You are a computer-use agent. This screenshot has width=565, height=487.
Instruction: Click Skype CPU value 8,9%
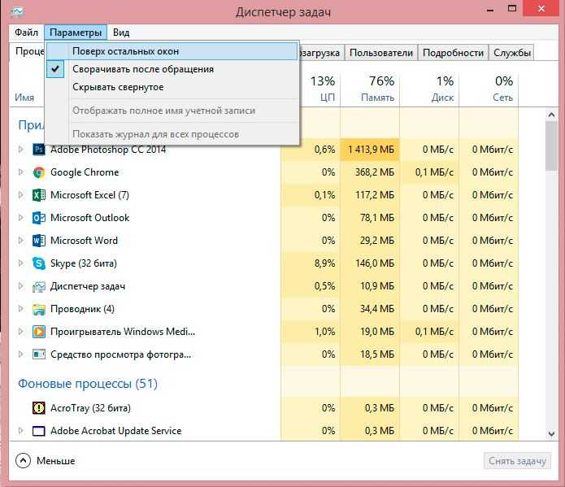pyautogui.click(x=324, y=263)
